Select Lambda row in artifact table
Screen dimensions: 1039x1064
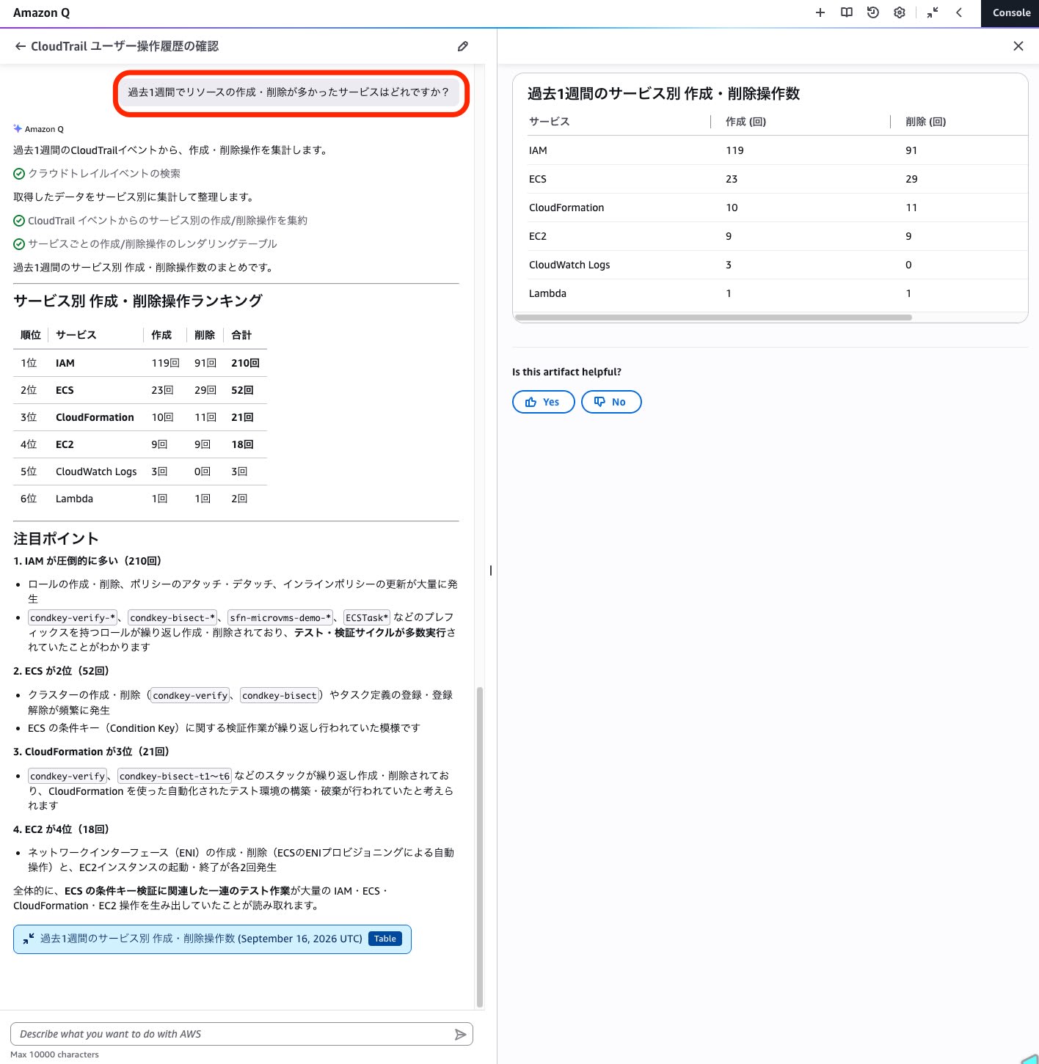[770, 293]
